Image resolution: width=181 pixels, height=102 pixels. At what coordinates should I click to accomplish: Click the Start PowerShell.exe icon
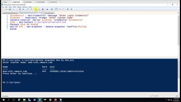pos(52,9)
